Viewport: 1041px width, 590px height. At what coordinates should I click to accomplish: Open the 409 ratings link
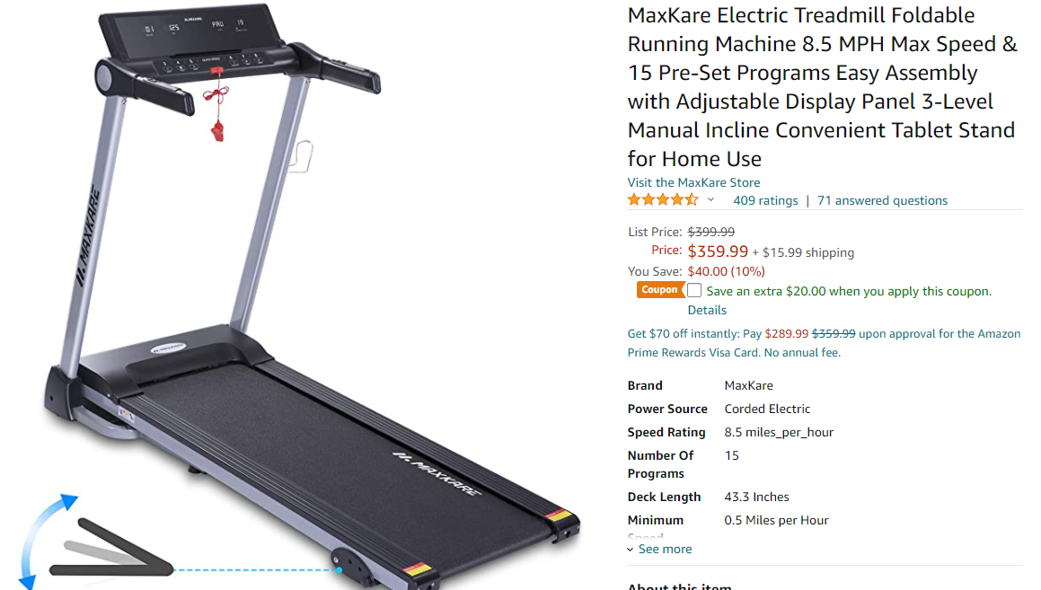(x=765, y=200)
